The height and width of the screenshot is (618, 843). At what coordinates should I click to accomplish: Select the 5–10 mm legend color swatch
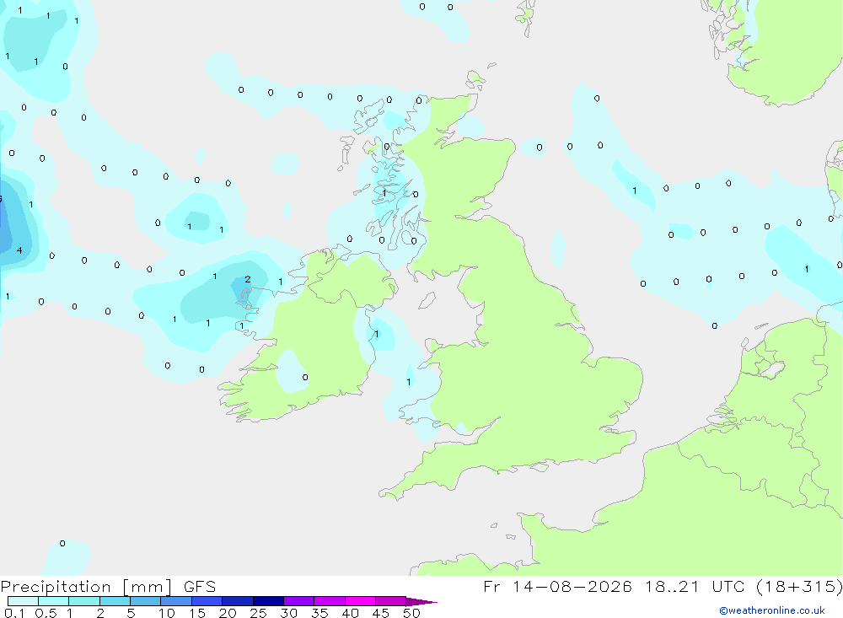(145, 601)
